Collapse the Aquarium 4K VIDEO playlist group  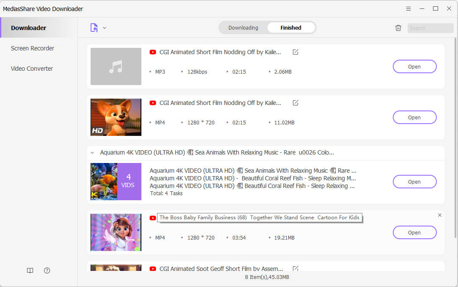pos(92,153)
